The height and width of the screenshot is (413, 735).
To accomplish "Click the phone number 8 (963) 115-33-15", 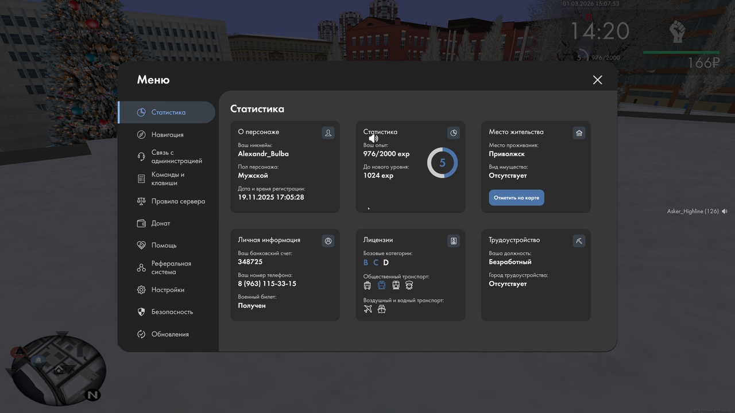I will [267, 284].
